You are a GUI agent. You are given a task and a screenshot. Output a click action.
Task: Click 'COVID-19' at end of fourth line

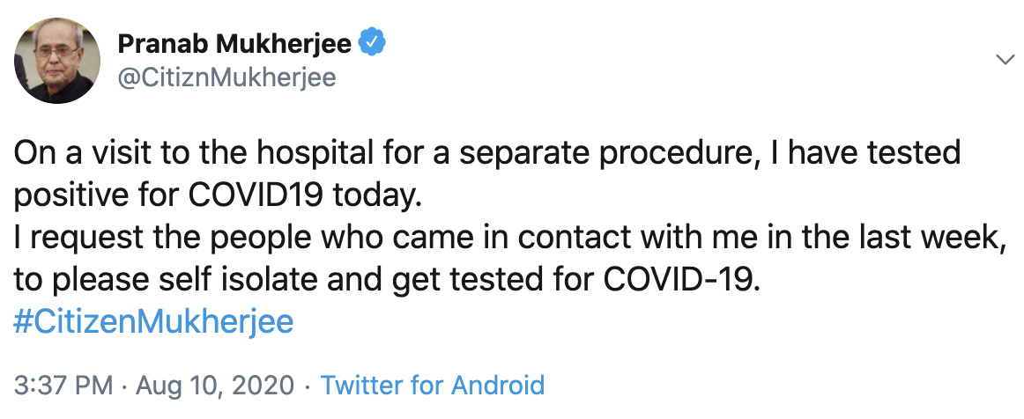coord(679,280)
